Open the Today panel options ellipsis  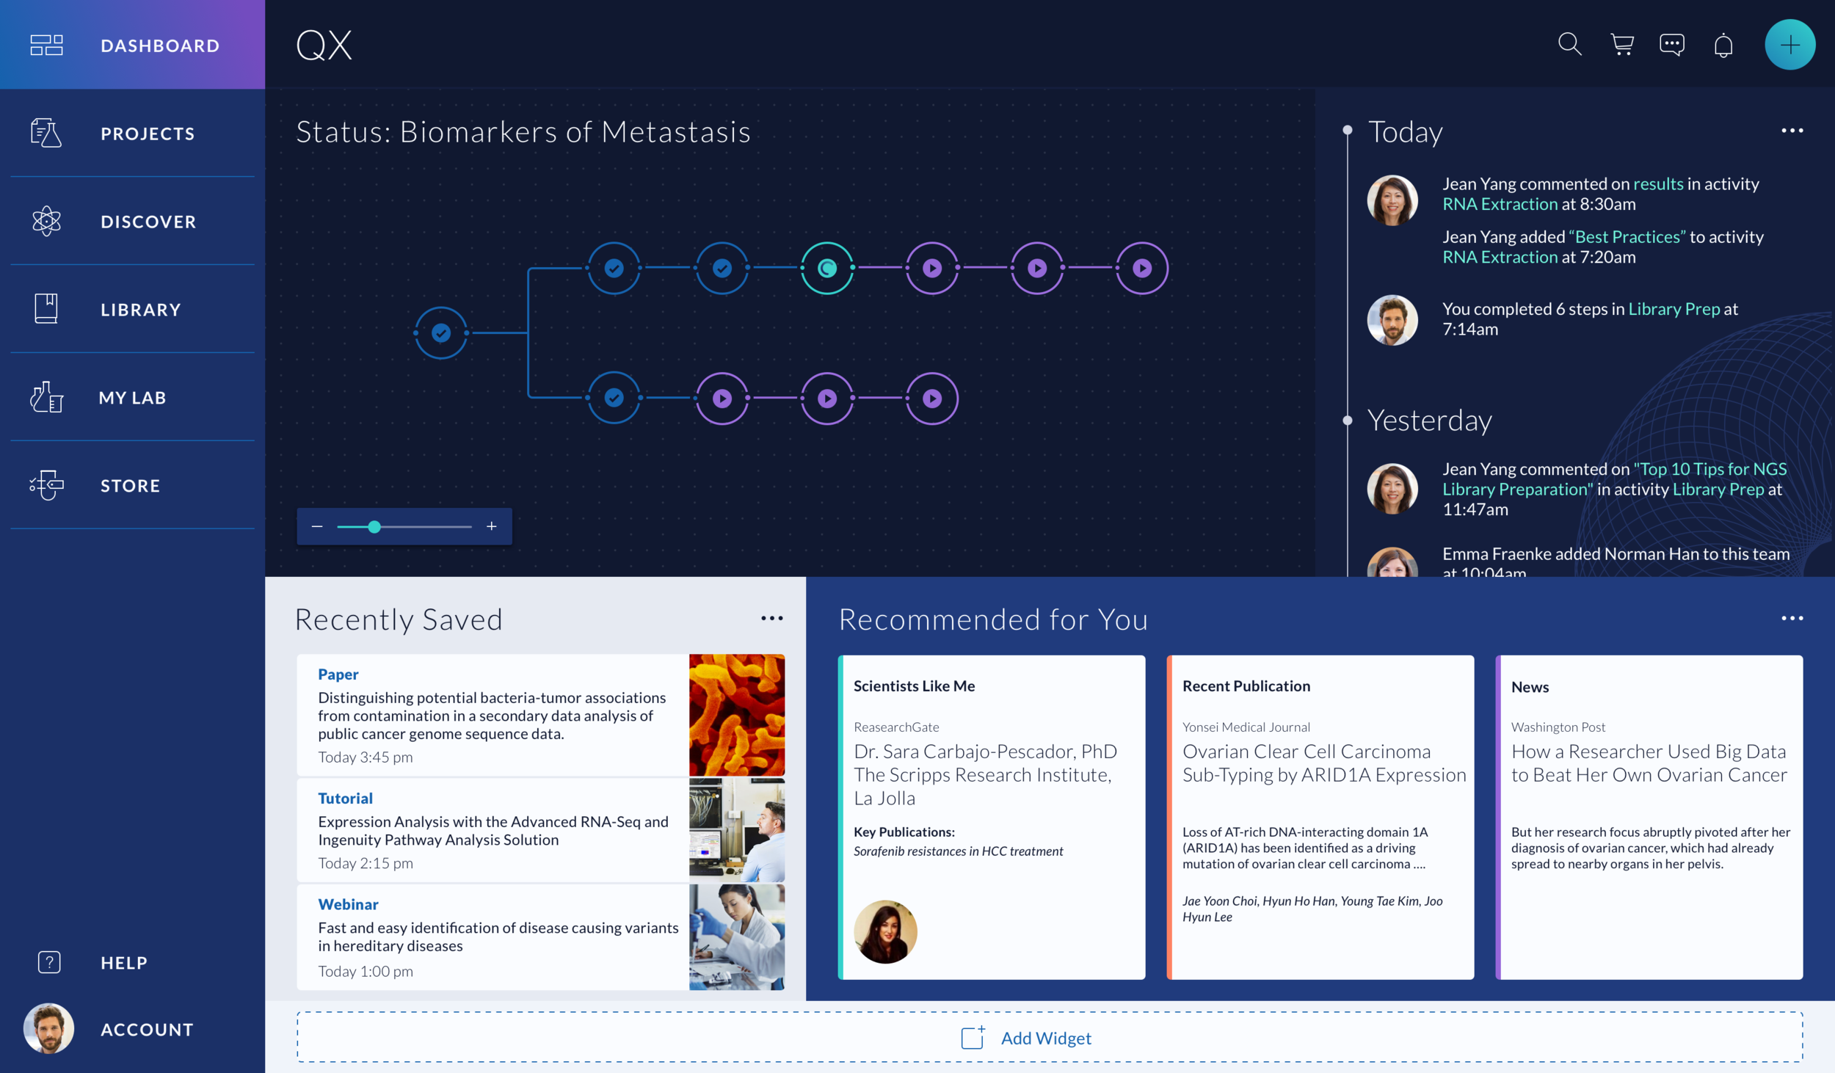[1793, 130]
